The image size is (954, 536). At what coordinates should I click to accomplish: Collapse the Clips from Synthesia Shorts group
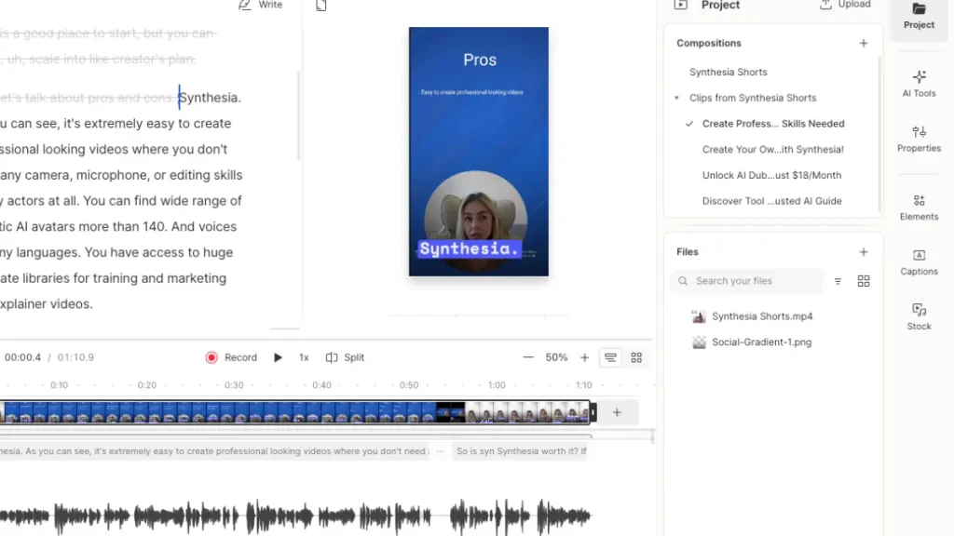[x=675, y=98]
